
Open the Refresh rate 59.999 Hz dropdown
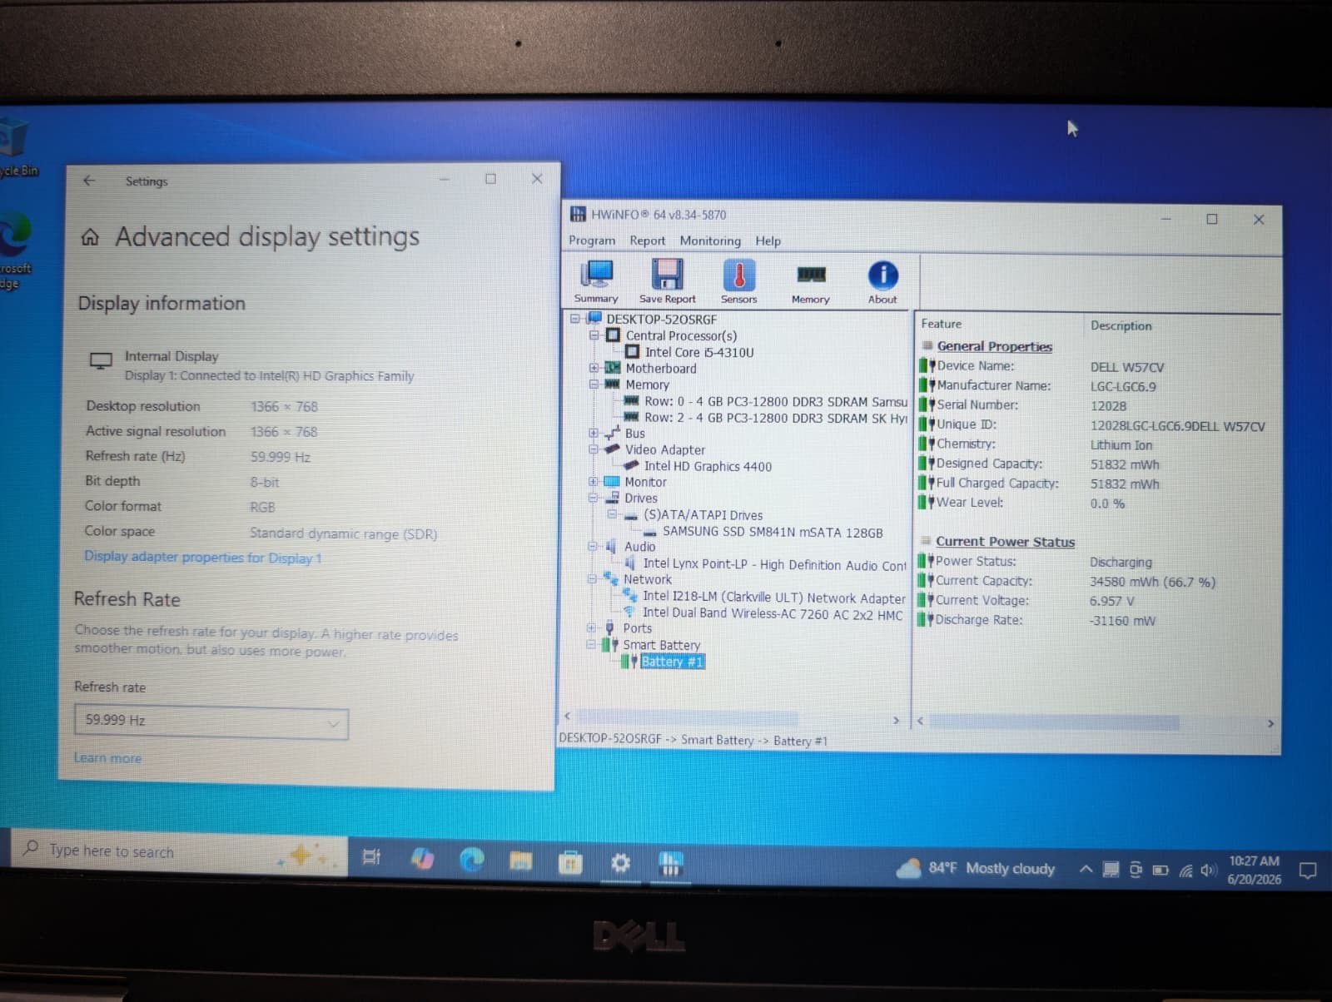pyautogui.click(x=211, y=722)
